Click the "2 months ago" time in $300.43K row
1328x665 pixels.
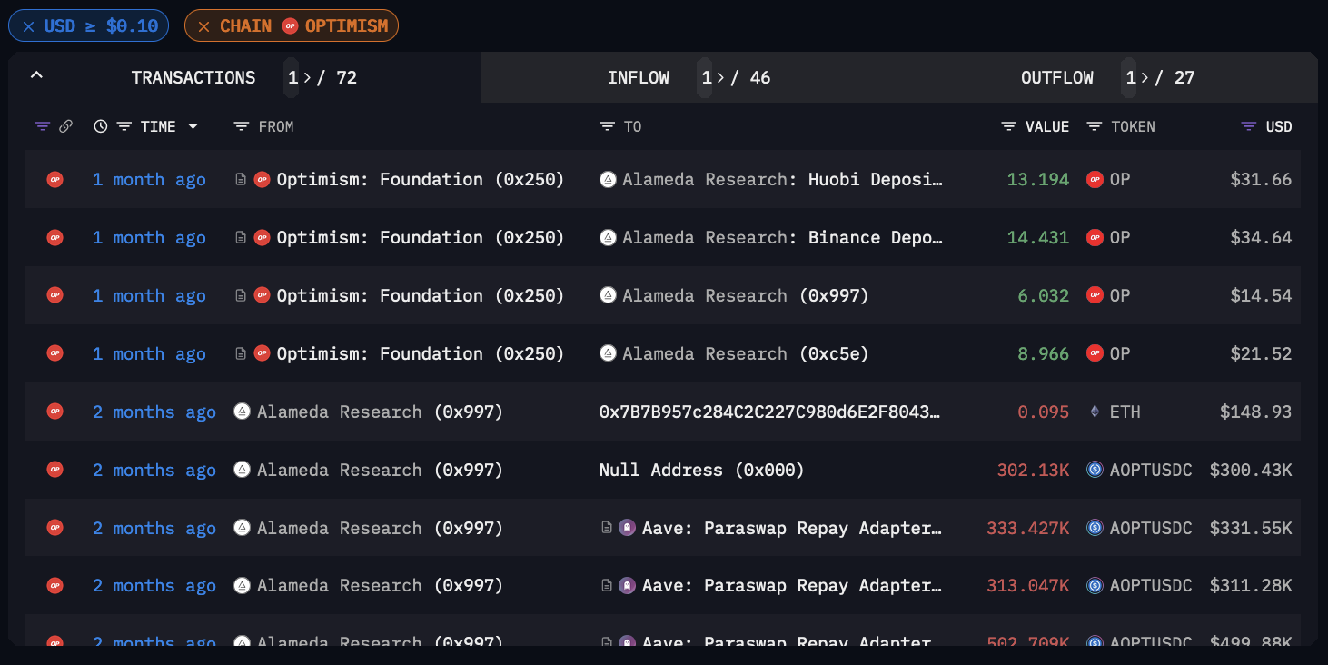[154, 471]
